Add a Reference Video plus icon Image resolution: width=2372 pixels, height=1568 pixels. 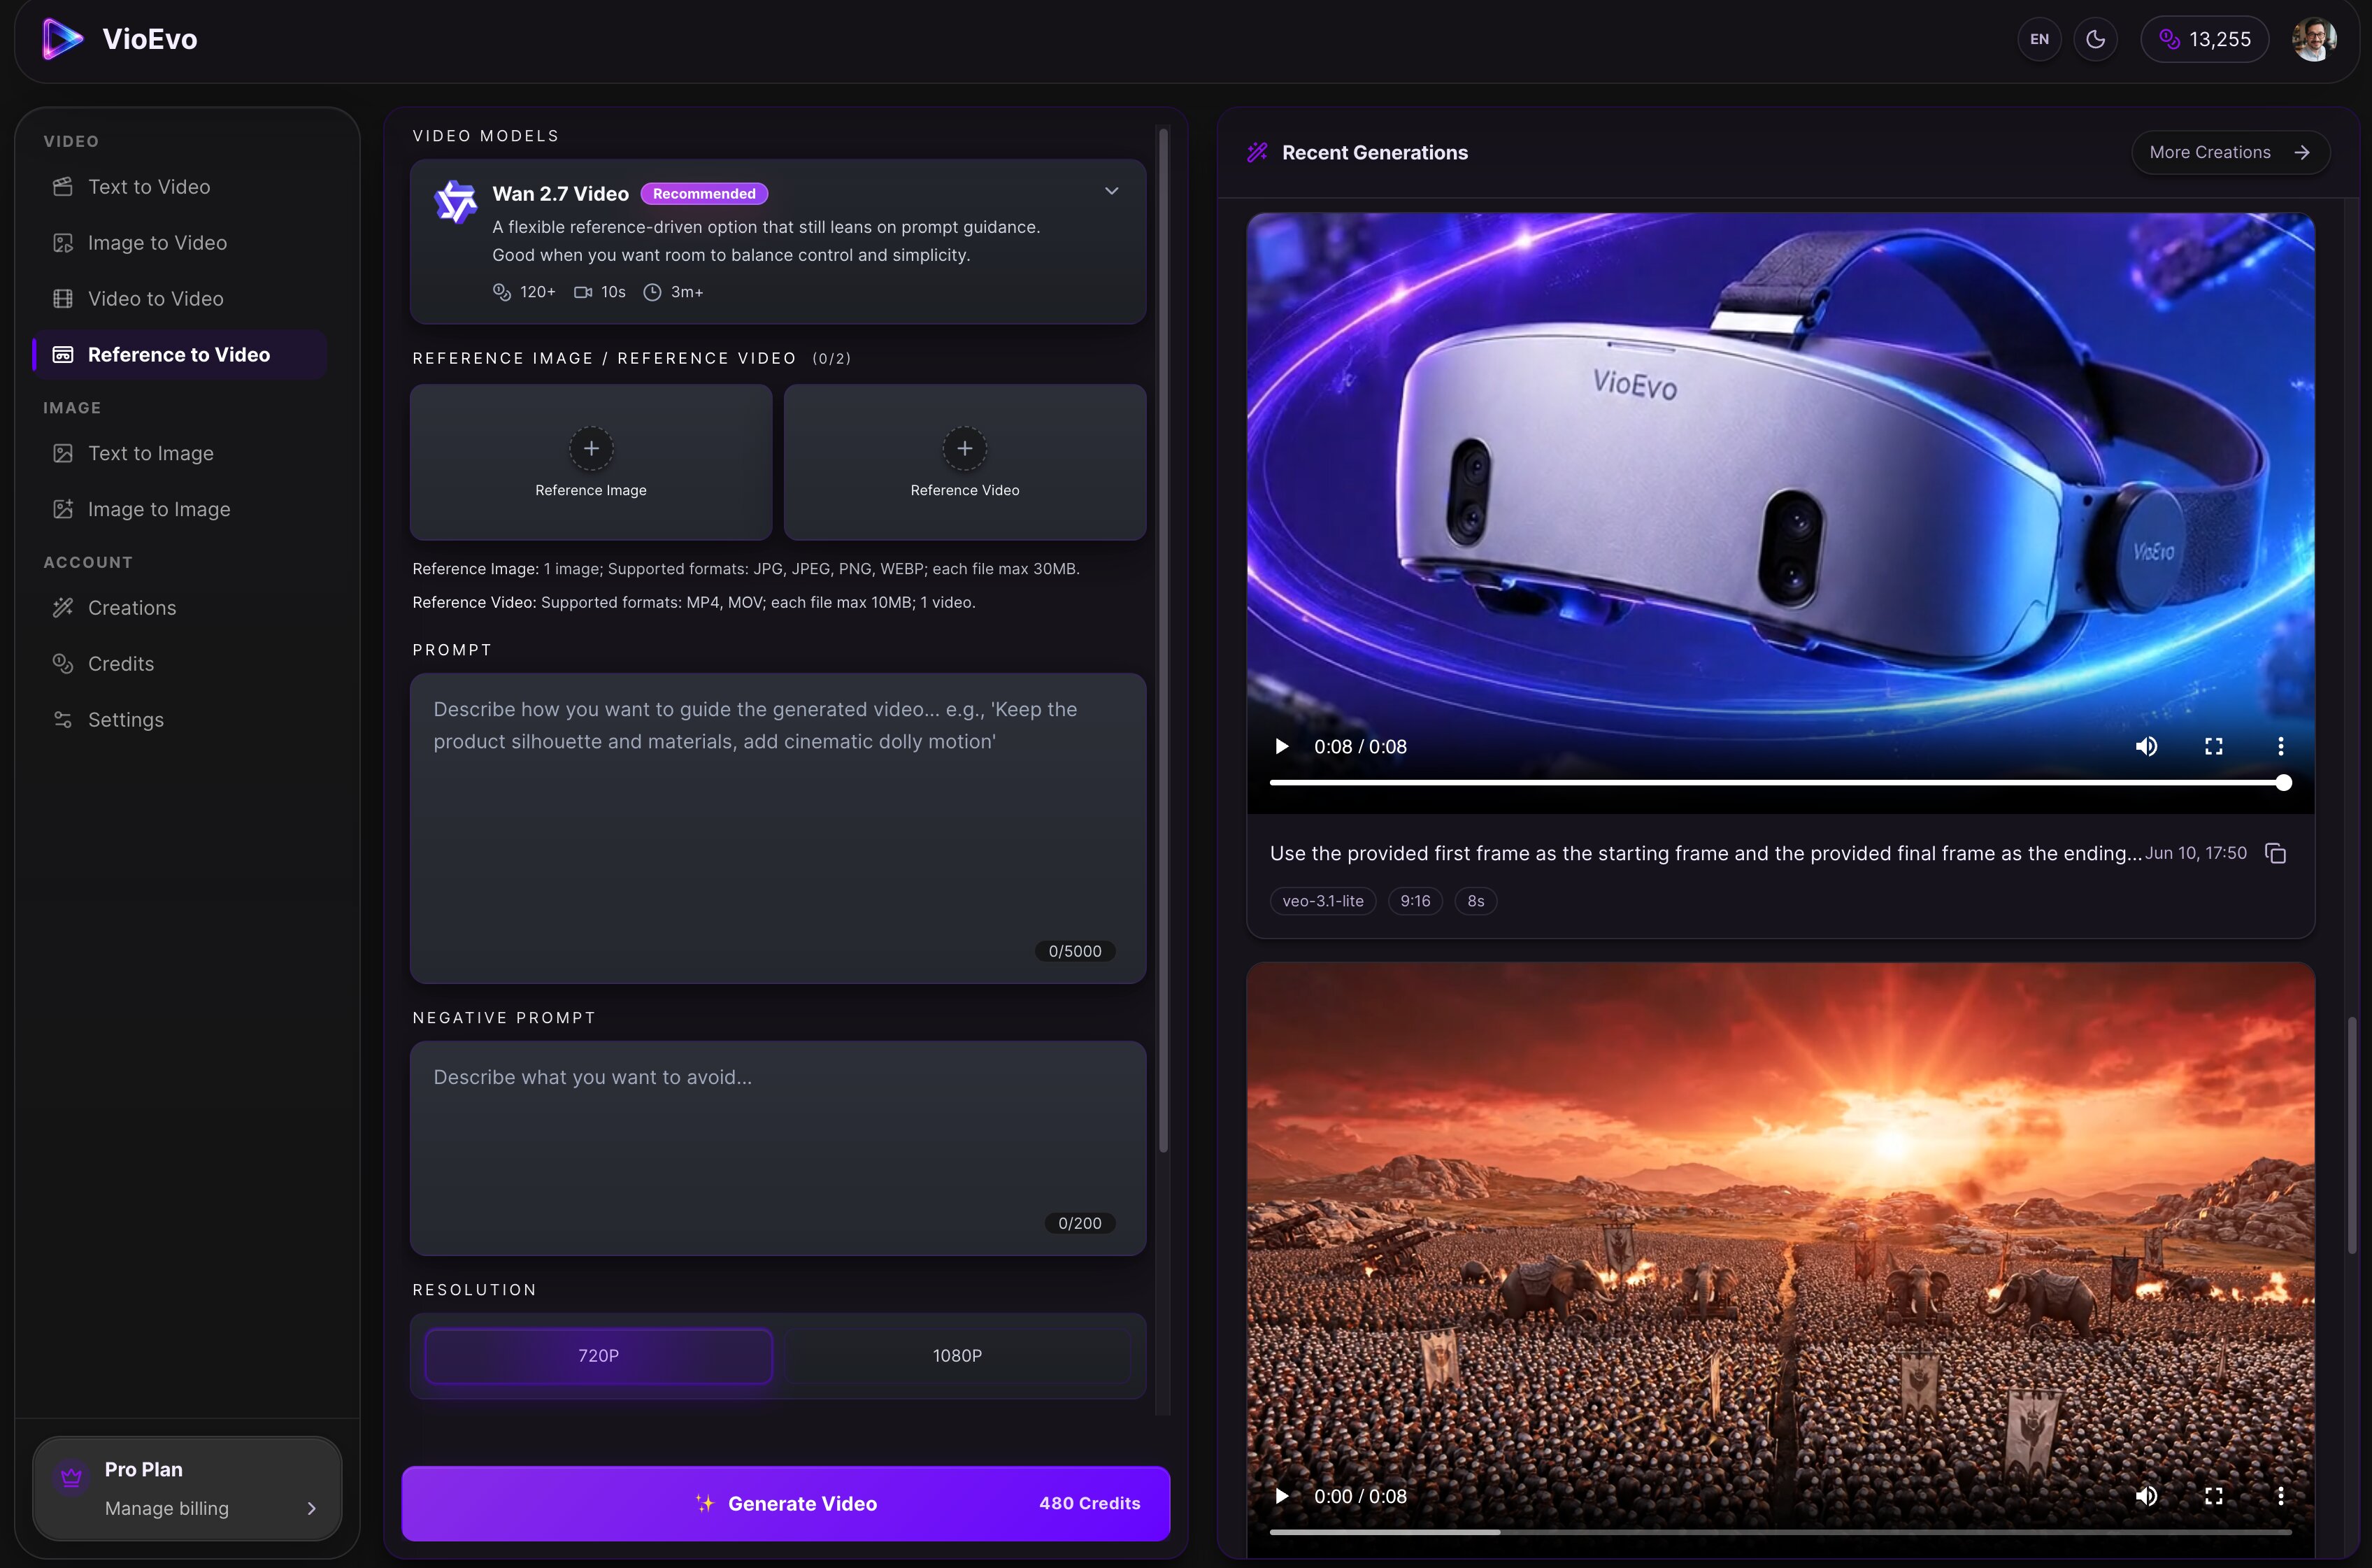(x=964, y=448)
